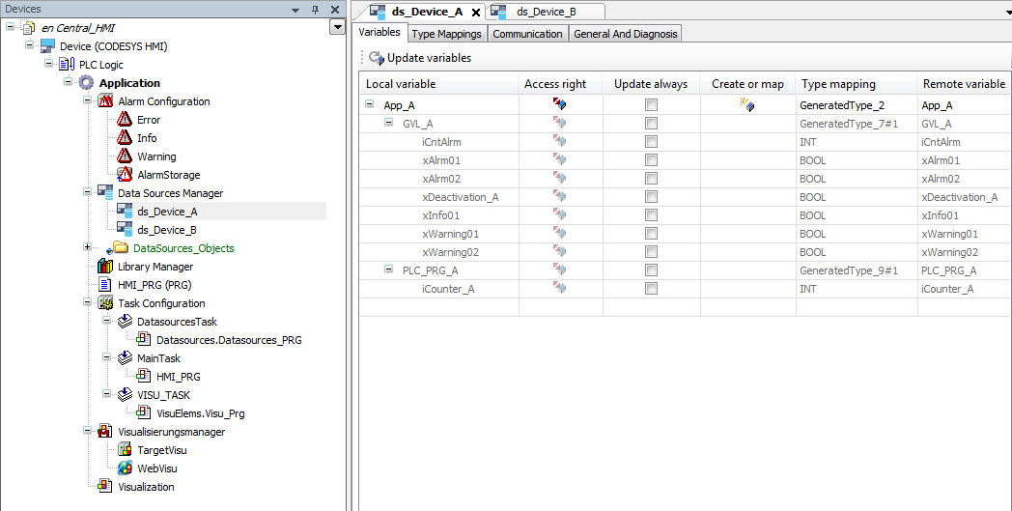Click the access right icon for App_A
Screen dimensions: 1012x511
[x=559, y=105]
